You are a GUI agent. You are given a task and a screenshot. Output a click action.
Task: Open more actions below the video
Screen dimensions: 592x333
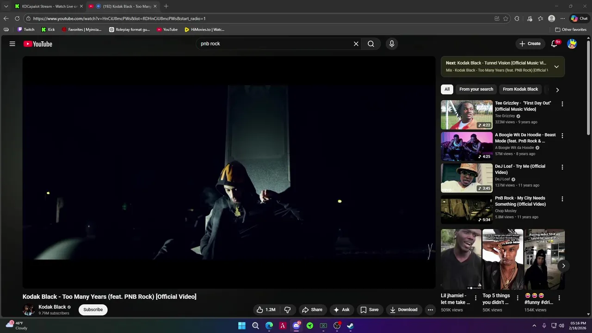pyautogui.click(x=430, y=310)
